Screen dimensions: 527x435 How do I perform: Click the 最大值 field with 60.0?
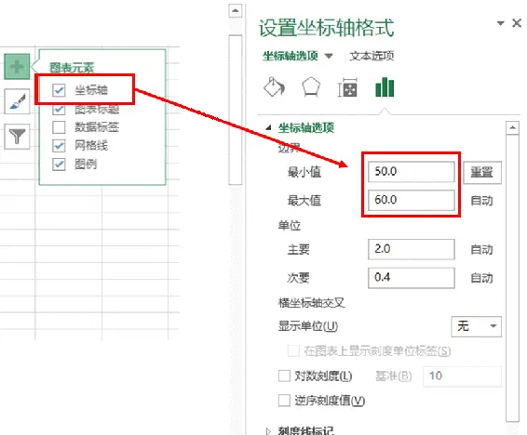pyautogui.click(x=412, y=200)
